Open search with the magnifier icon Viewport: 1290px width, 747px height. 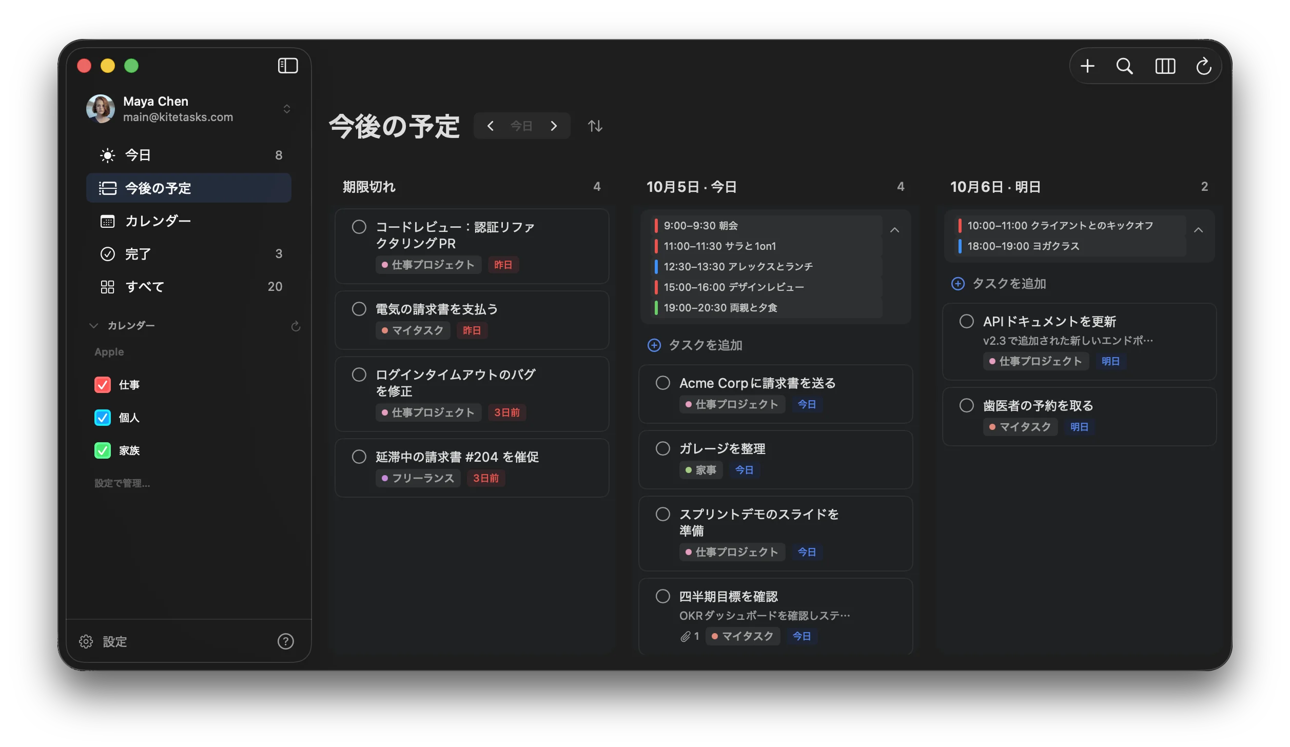(x=1124, y=66)
